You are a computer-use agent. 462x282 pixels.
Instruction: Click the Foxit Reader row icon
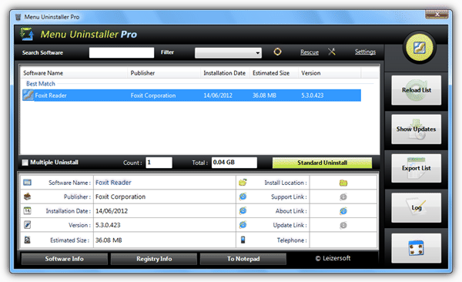coord(28,96)
